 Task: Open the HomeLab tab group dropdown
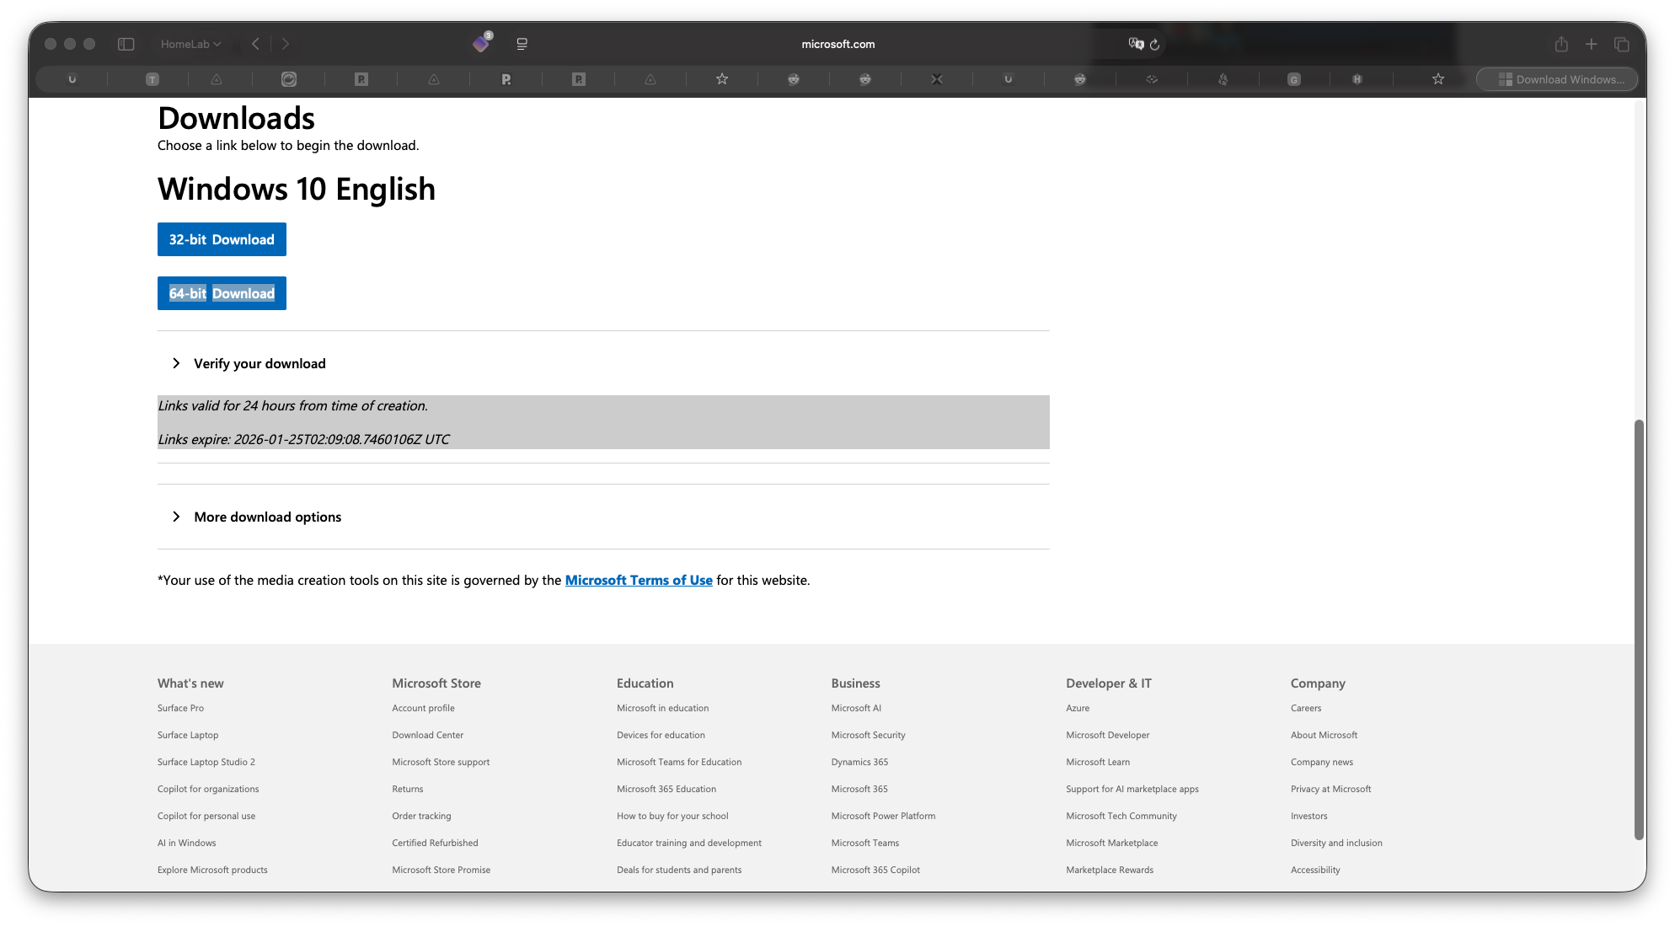point(190,44)
